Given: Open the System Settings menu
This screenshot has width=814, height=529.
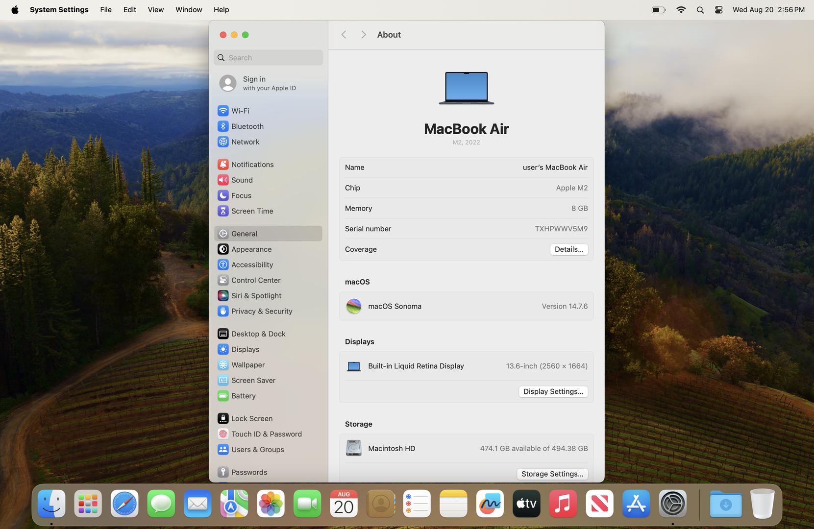Looking at the screenshot, I should click(59, 10).
